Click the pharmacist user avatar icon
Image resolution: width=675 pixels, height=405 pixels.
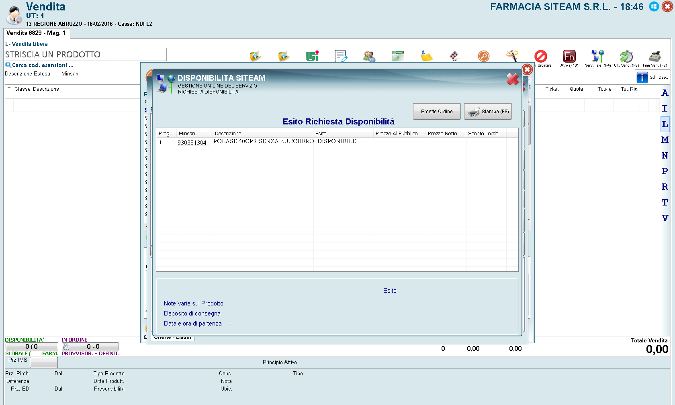click(x=14, y=15)
